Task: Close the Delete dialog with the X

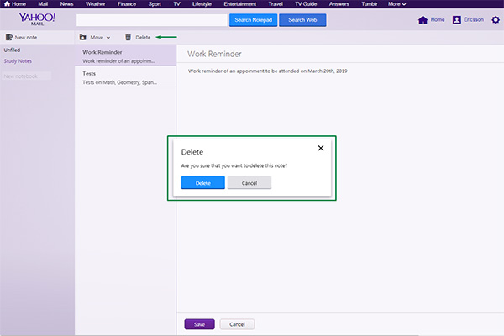Action: tap(321, 148)
